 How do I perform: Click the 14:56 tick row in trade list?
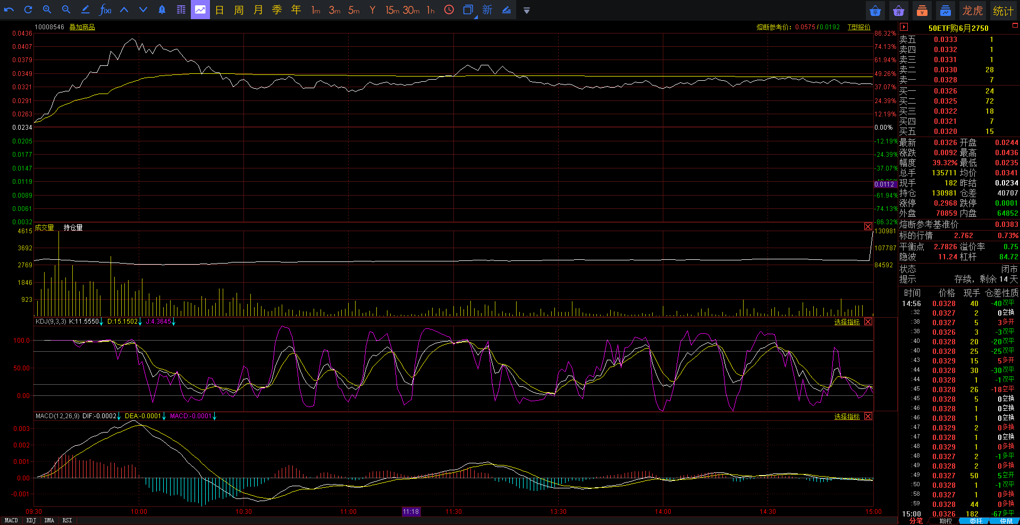tap(959, 303)
